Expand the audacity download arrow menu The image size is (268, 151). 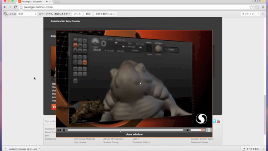[x=39, y=149]
